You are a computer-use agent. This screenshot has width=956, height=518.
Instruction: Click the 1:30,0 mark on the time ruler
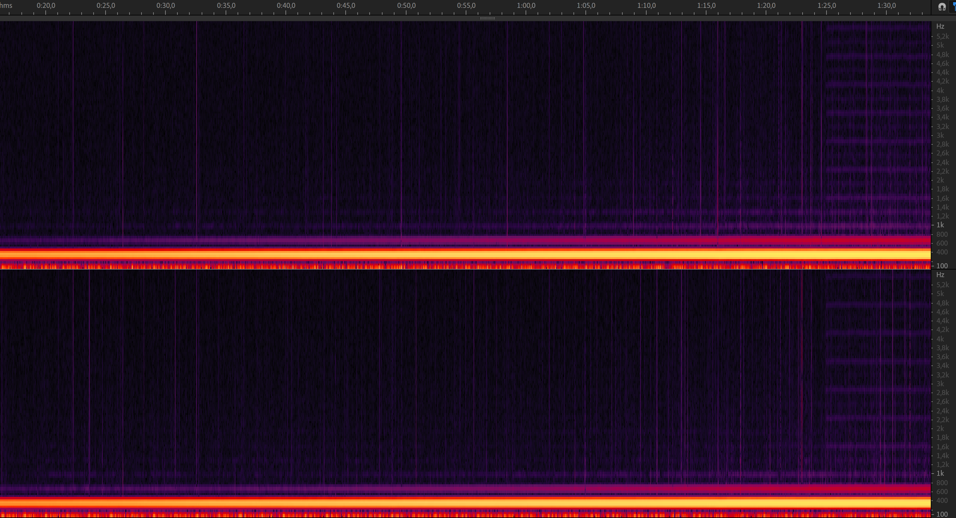pyautogui.click(x=887, y=6)
